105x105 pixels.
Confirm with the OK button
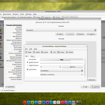click(x=85, y=87)
